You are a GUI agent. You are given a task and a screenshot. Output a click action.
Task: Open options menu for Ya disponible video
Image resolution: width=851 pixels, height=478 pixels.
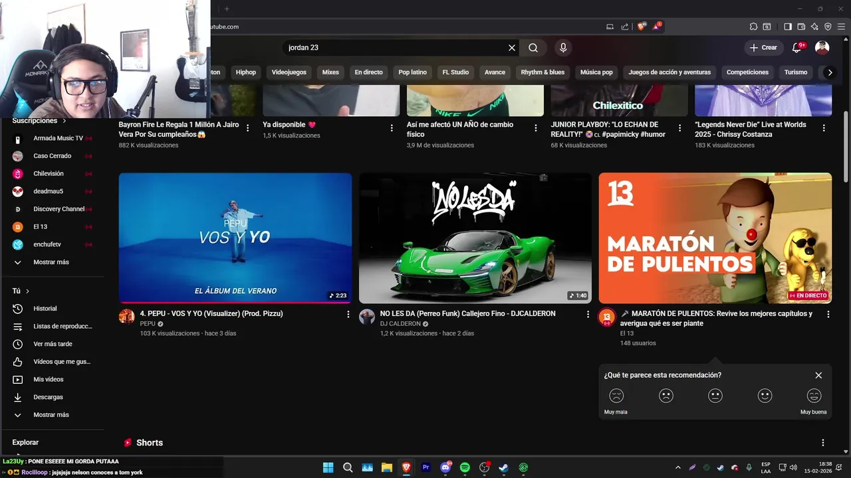pyautogui.click(x=392, y=128)
